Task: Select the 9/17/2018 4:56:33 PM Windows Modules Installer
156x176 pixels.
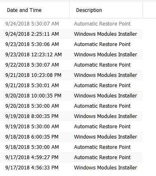Action: pos(71,168)
